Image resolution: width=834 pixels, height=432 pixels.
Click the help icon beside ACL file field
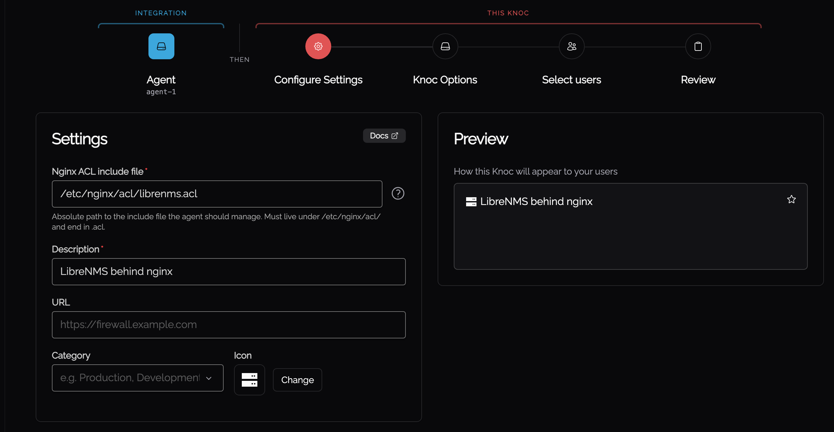point(398,194)
